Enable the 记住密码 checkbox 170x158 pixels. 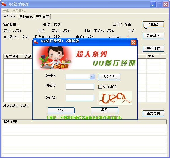[100, 87]
